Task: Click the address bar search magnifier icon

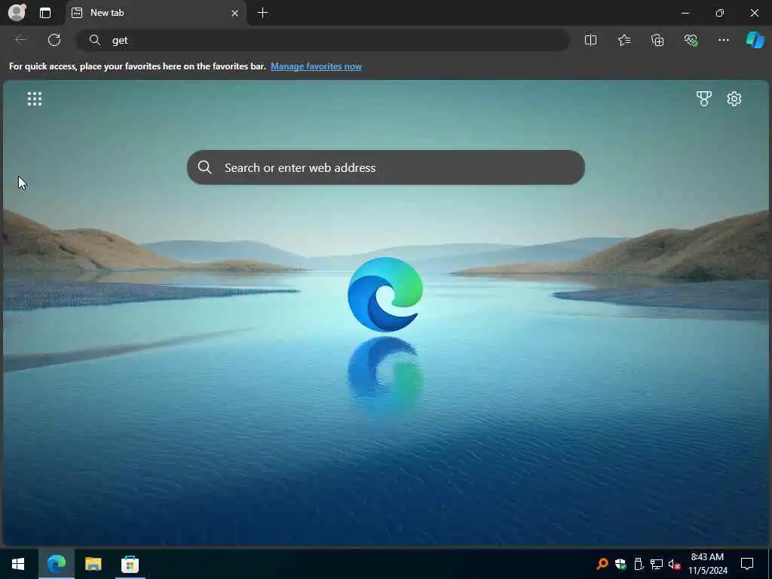Action: click(94, 40)
